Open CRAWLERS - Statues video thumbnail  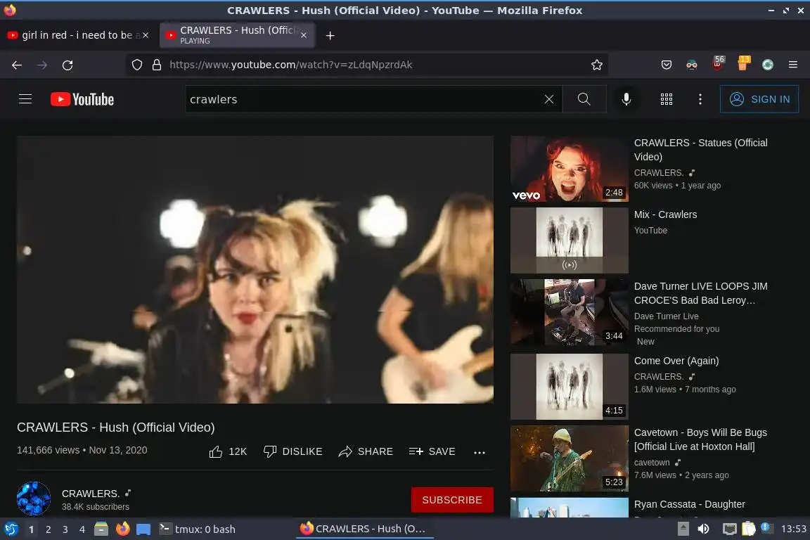(570, 169)
